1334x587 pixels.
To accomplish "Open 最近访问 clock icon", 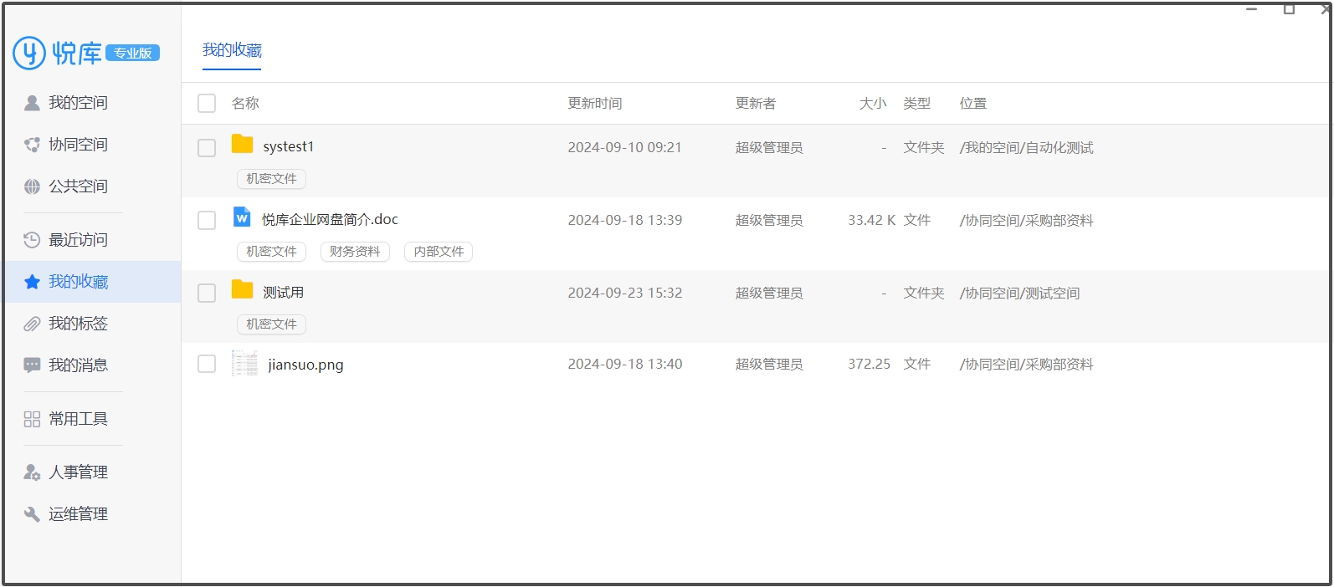I will [32, 240].
